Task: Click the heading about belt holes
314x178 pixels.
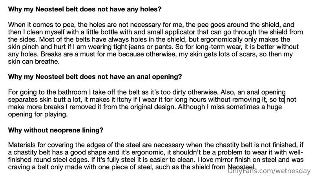Action: tap(85, 9)
